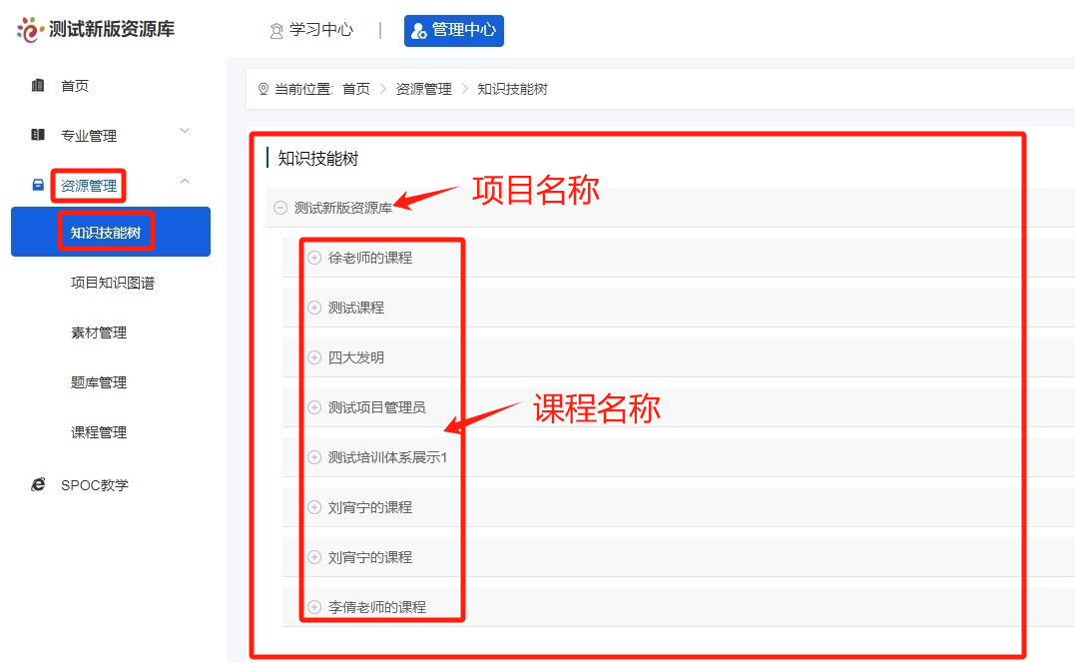The width and height of the screenshot is (1075, 663).
Task: Click the 学习中心 user icon
Action: pos(276,31)
